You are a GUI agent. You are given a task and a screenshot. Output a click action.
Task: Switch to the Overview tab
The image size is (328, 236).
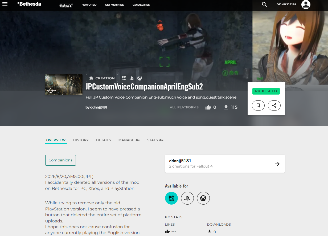56,140
